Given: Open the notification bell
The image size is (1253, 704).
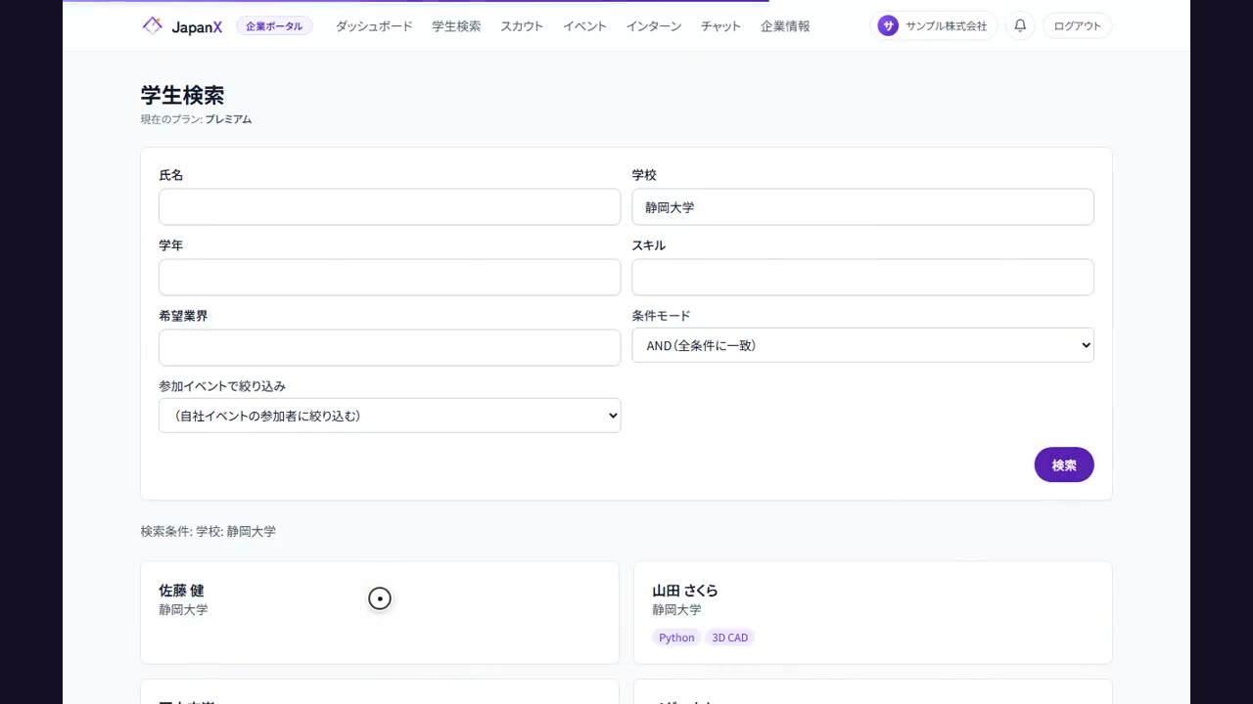Looking at the screenshot, I should (x=1020, y=25).
